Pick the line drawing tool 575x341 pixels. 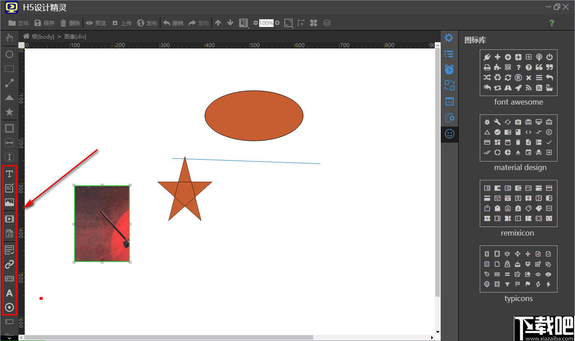pos(9,83)
